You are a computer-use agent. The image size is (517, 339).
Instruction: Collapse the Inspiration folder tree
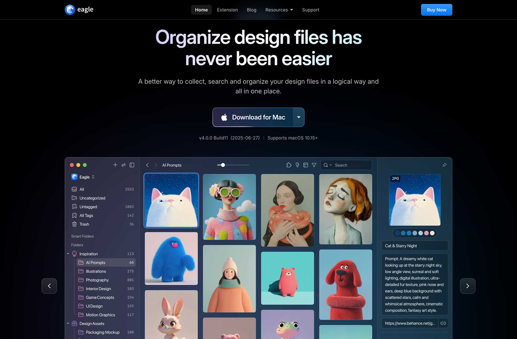pyautogui.click(x=68, y=254)
